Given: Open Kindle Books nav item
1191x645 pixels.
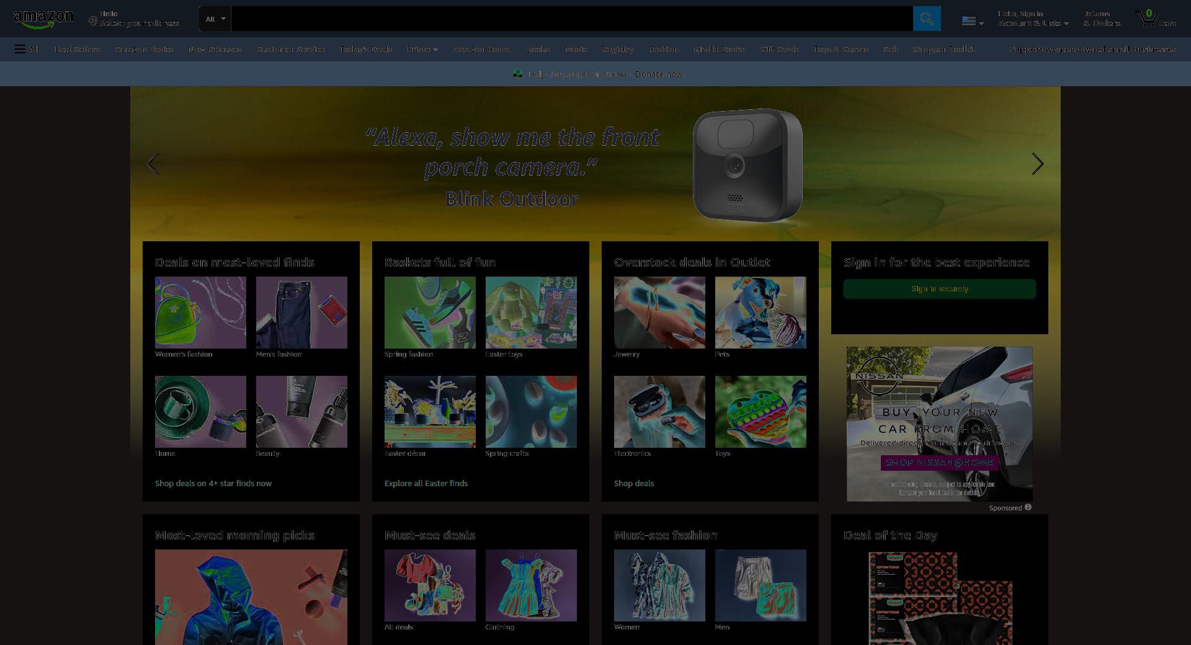Looking at the screenshot, I should pos(719,49).
